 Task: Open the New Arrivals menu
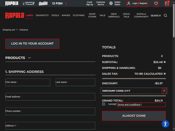(x=114, y=15)
